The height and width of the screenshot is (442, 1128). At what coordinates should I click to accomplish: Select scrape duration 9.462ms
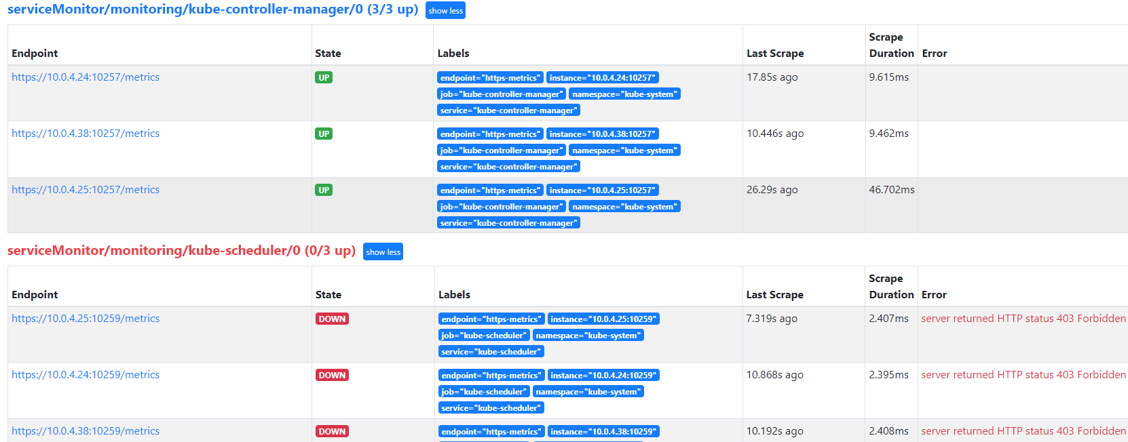(x=888, y=134)
